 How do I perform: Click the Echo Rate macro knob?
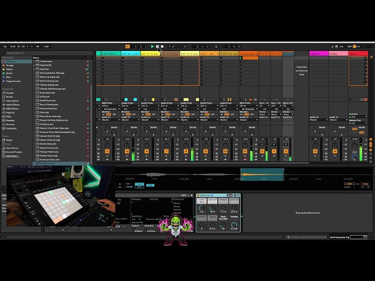[202, 208]
